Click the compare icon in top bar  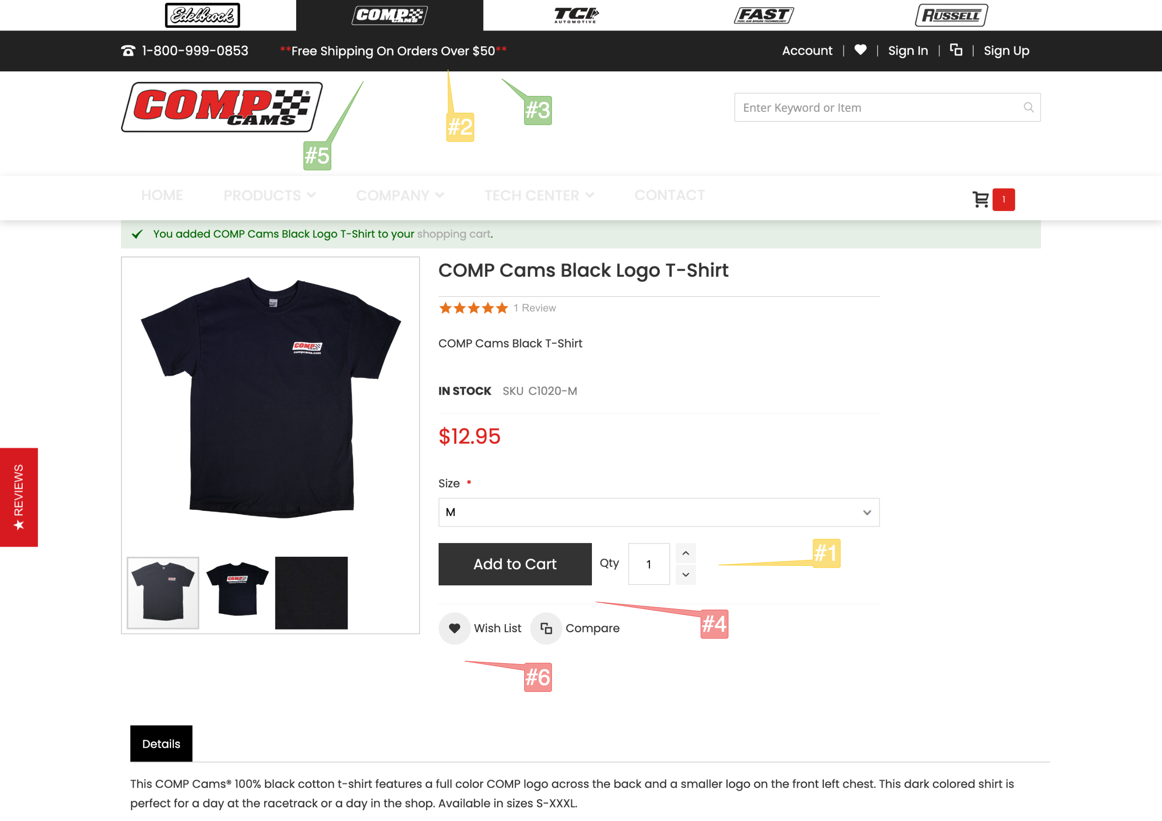click(x=956, y=50)
